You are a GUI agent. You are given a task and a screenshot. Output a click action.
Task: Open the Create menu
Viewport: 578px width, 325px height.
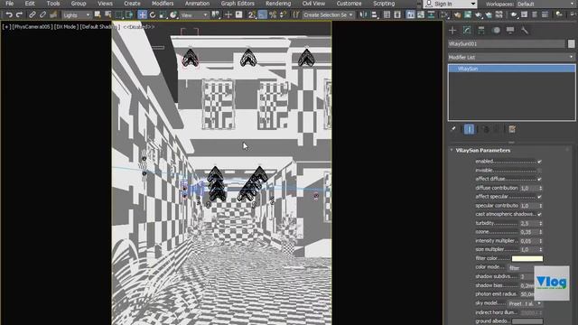point(132,4)
